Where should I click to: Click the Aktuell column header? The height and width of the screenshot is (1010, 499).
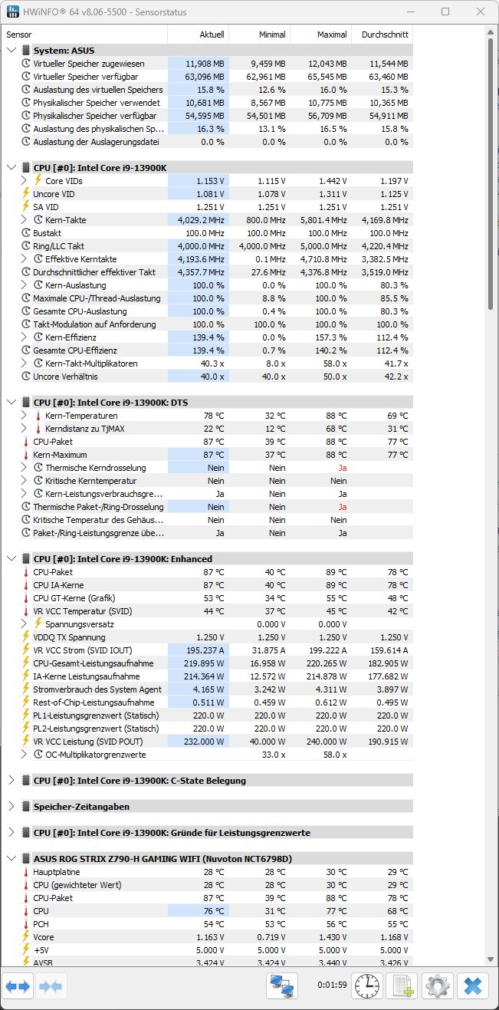[198, 35]
